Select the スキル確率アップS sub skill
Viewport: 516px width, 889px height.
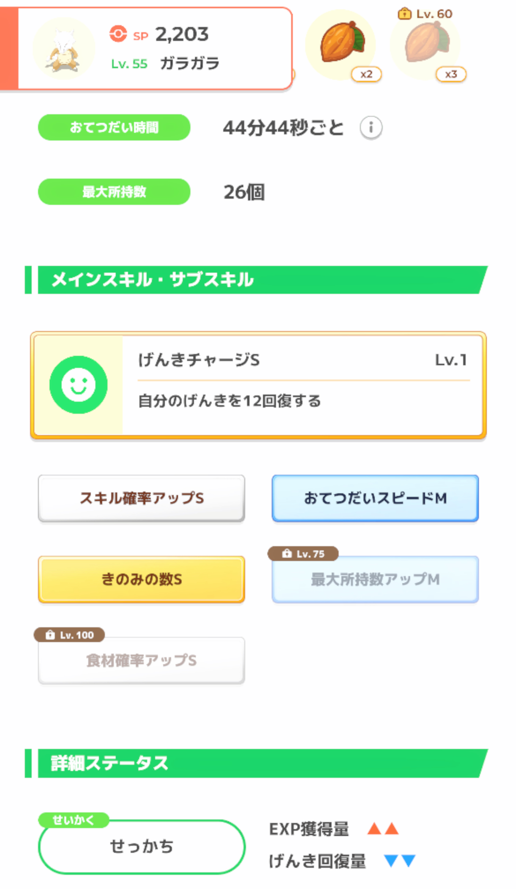[142, 498]
